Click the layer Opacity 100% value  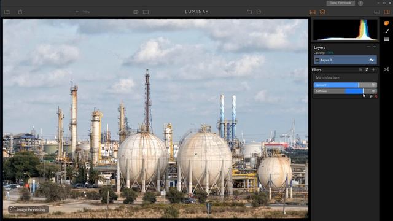click(330, 53)
